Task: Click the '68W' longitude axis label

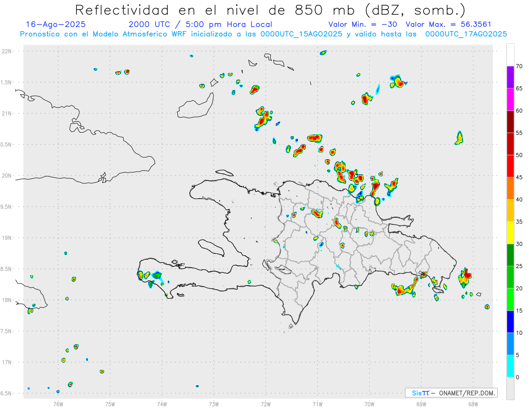Action: [x=473, y=403]
